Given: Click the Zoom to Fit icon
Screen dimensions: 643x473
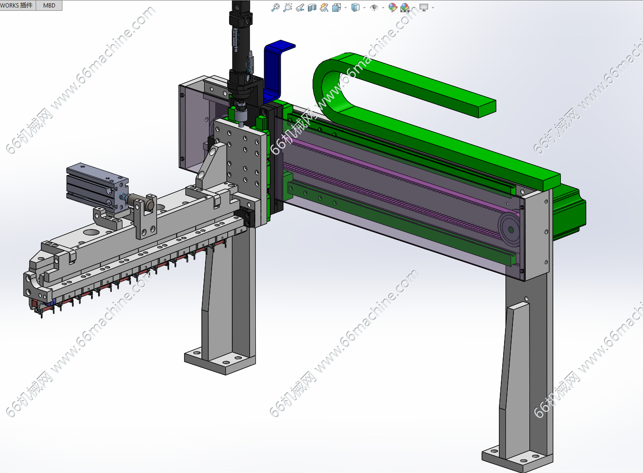Looking at the screenshot, I should click(x=276, y=8).
